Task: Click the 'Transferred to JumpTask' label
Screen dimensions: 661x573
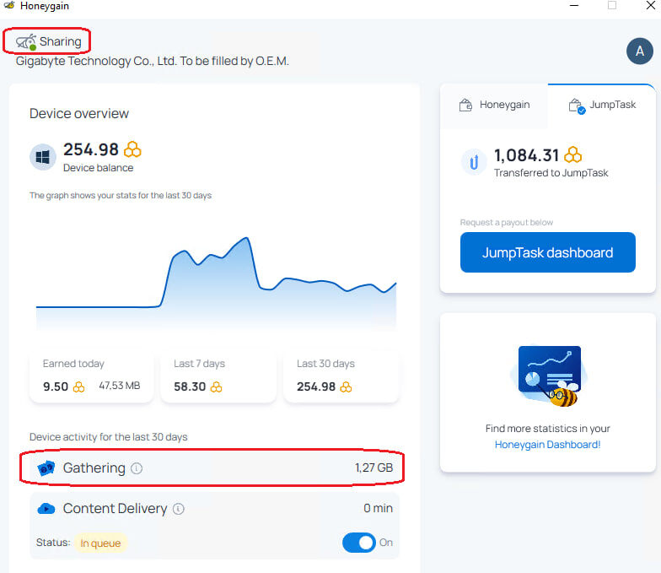Action: 551,173
